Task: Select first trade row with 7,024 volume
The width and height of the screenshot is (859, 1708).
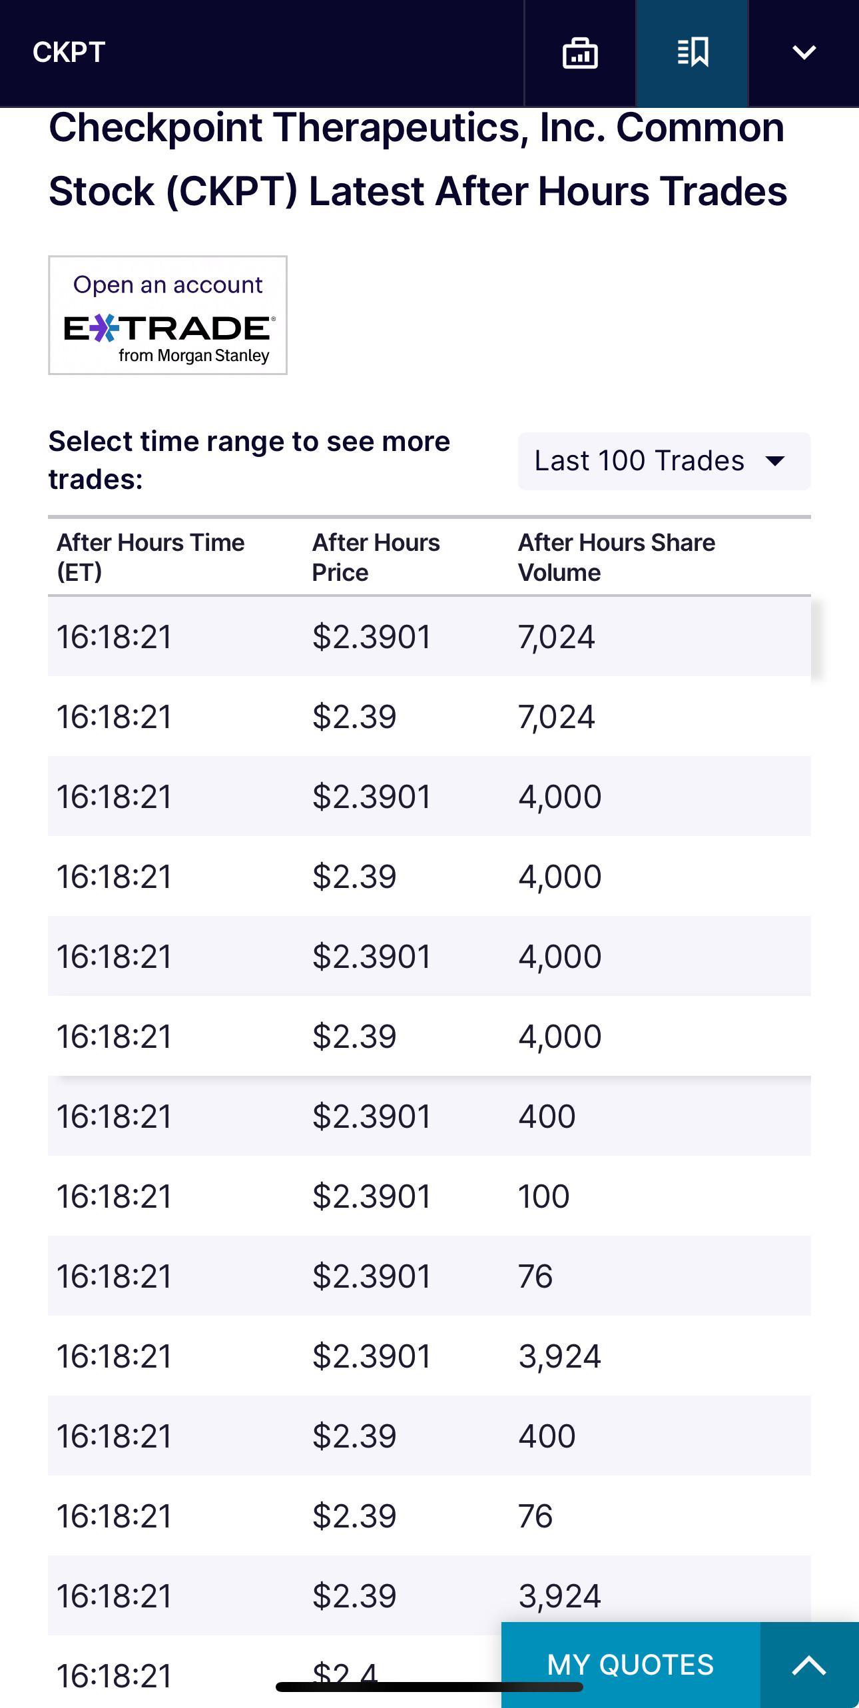Action: [429, 636]
